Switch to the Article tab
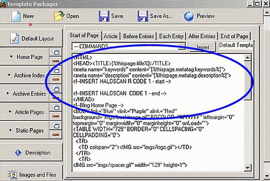This screenshot has width=270, height=181. click(x=110, y=36)
